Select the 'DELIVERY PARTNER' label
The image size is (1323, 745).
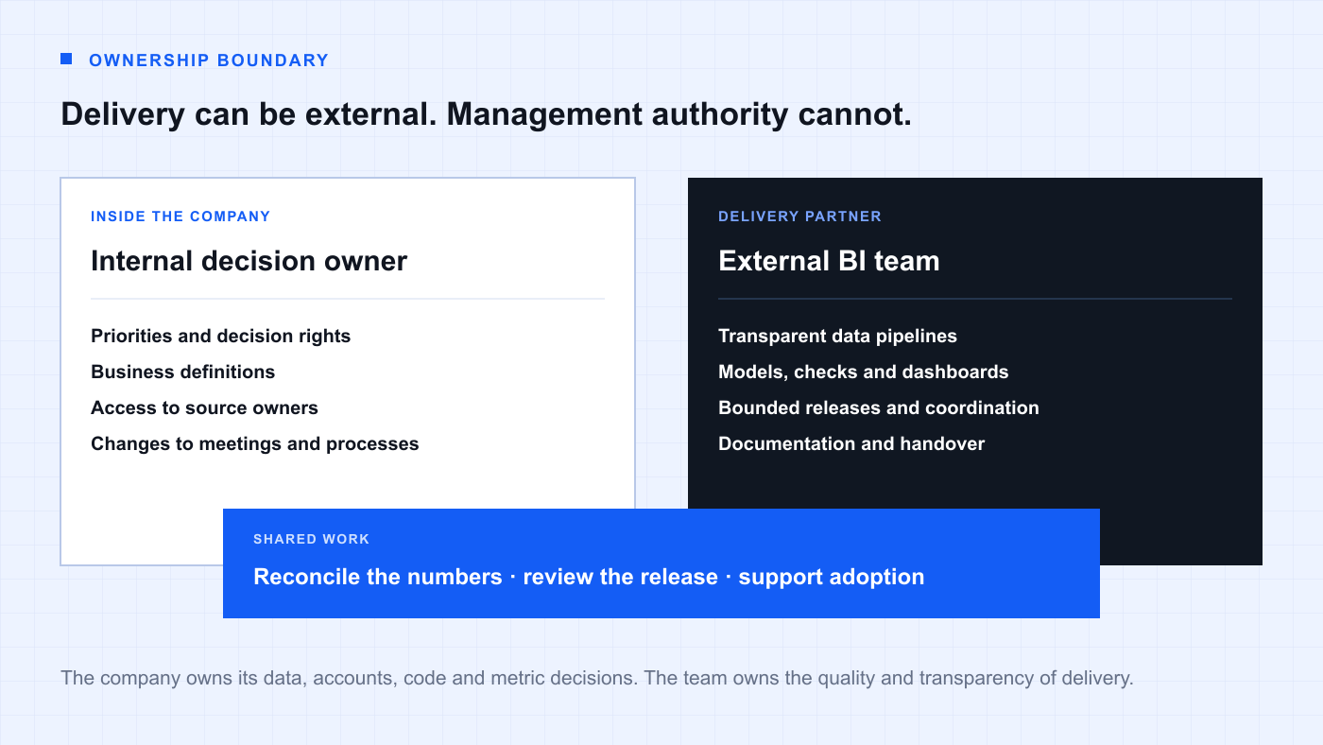pyautogui.click(x=799, y=217)
